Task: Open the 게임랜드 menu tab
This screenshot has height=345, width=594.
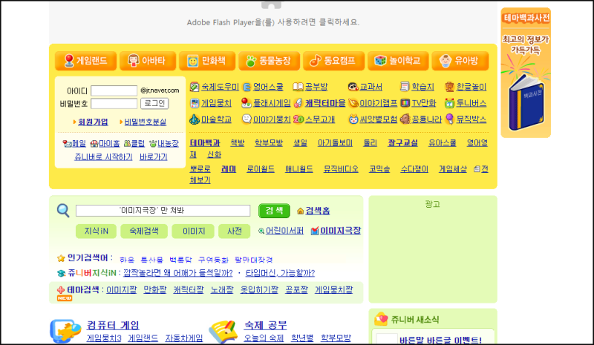Action: (x=85, y=61)
